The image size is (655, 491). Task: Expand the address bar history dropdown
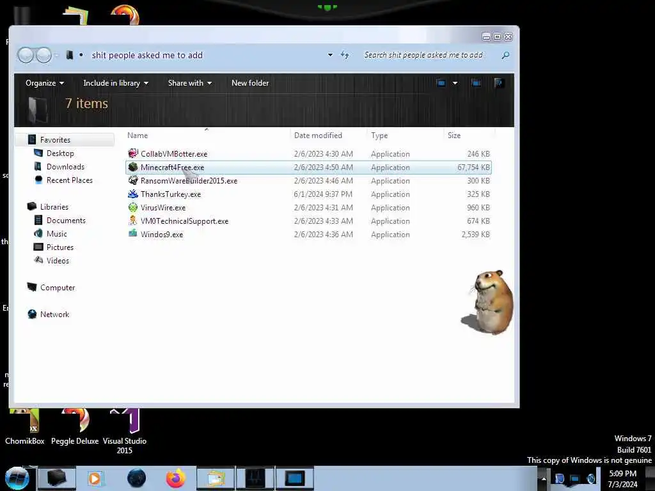[330, 55]
